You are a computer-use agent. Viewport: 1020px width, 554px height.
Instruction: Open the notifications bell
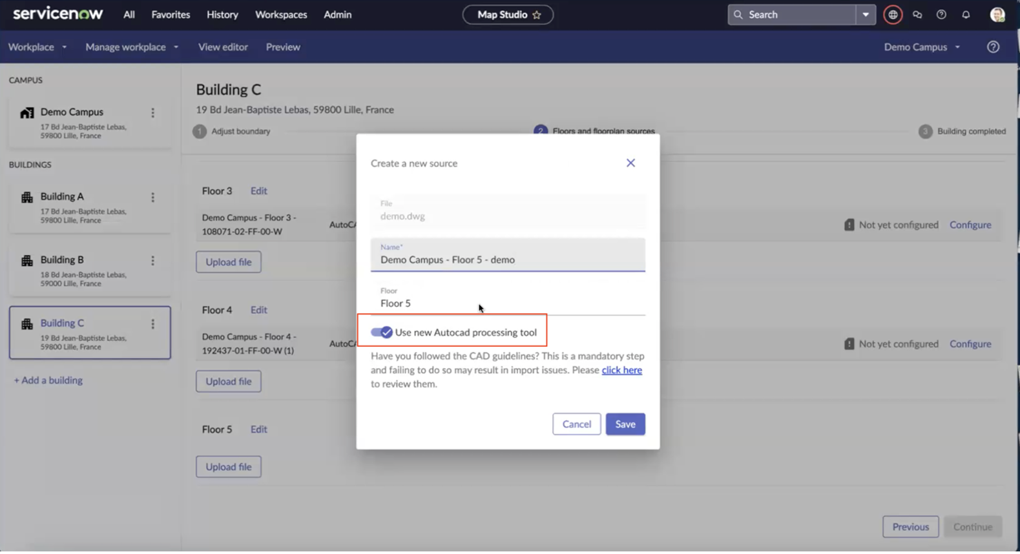coord(966,14)
